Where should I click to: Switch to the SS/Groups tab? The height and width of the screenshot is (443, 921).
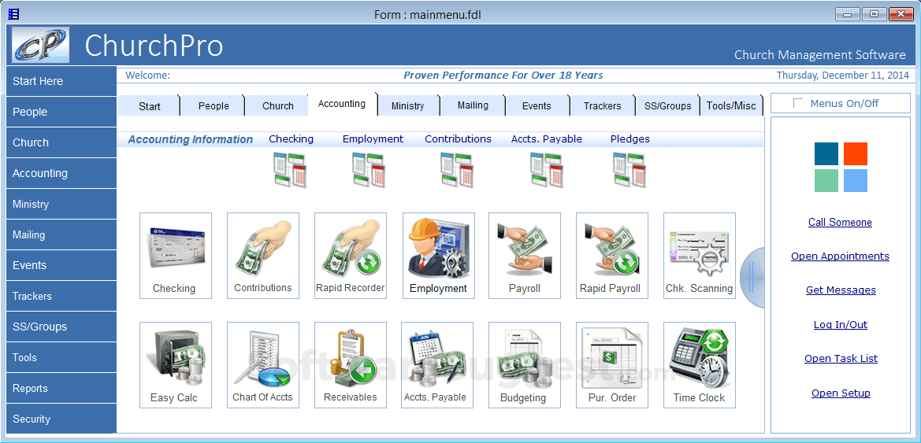click(668, 106)
